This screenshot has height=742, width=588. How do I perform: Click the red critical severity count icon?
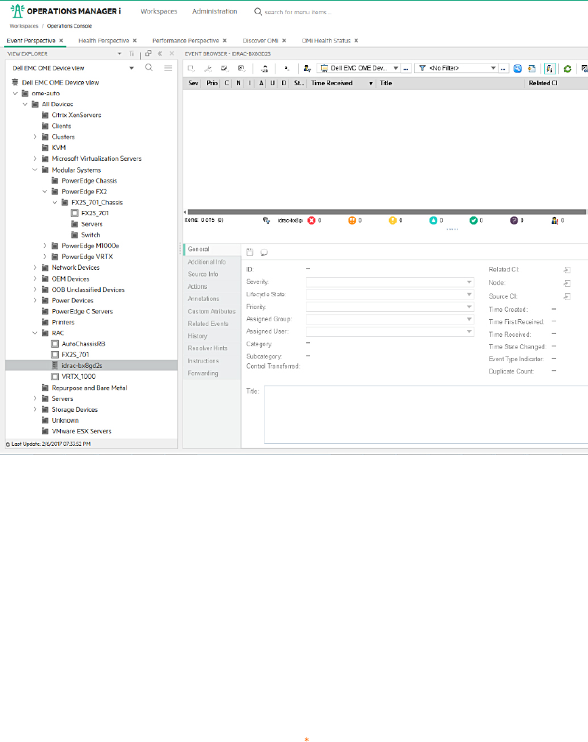[311, 221]
